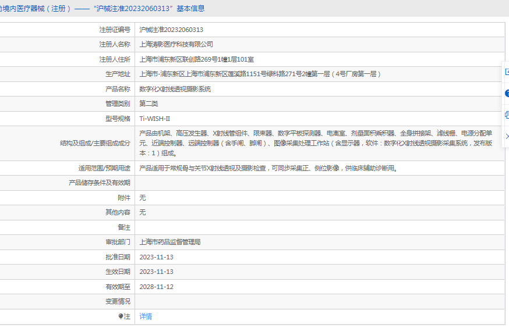Click the 变更情况 row label
The width and height of the screenshot is (509, 328).
coord(118,301)
